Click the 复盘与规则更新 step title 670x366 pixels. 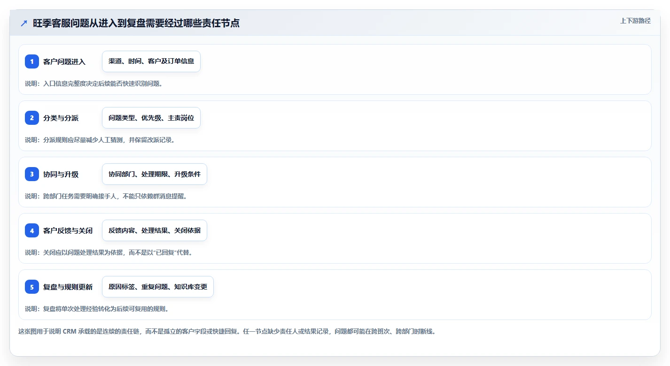click(68, 287)
